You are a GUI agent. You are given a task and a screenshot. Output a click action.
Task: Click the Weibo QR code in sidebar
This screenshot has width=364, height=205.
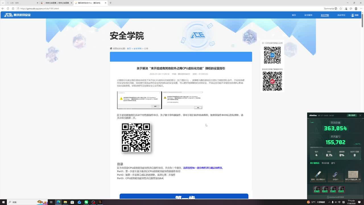[272, 81]
